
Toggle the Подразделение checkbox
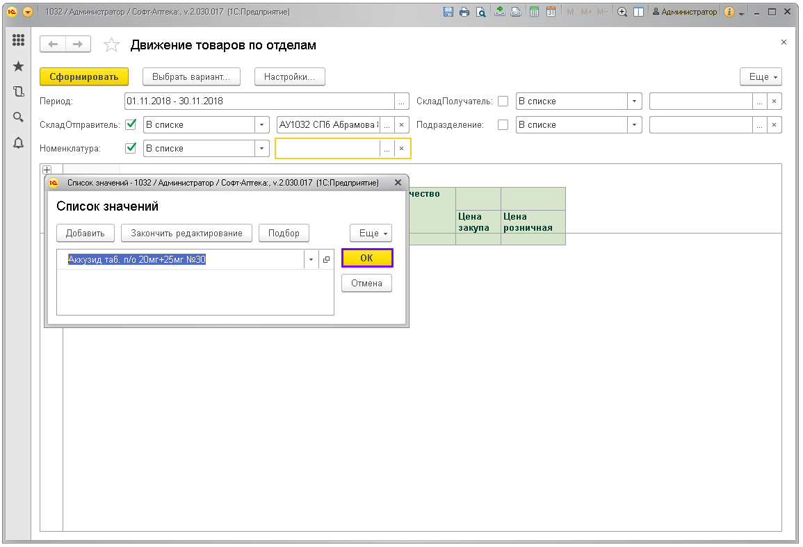[x=503, y=125]
